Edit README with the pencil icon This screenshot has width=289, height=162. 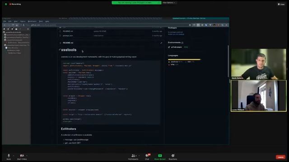coord(161,43)
